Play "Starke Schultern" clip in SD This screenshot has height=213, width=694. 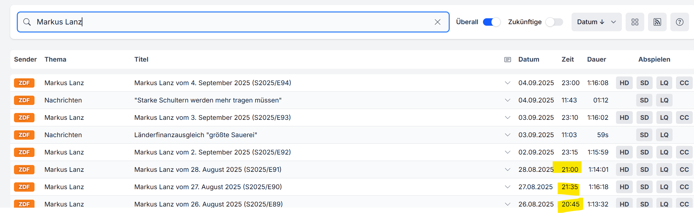645,100
